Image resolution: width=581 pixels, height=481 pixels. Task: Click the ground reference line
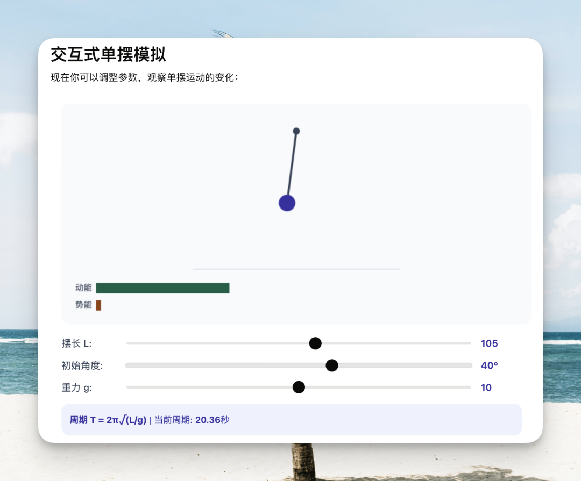point(296,268)
